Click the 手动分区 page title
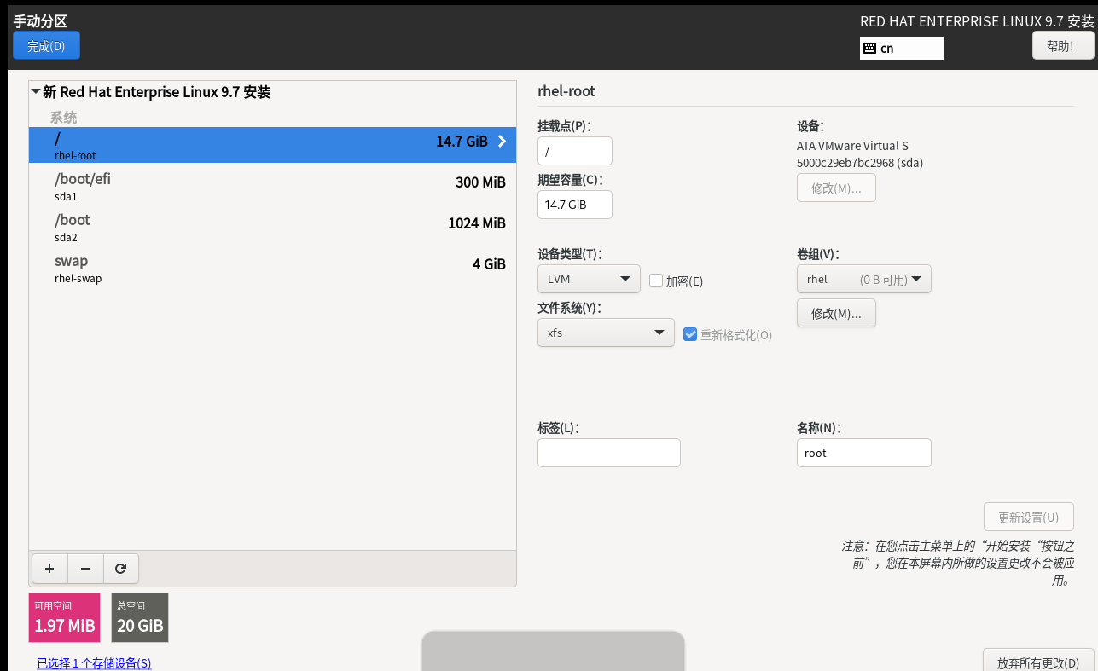 click(40, 21)
